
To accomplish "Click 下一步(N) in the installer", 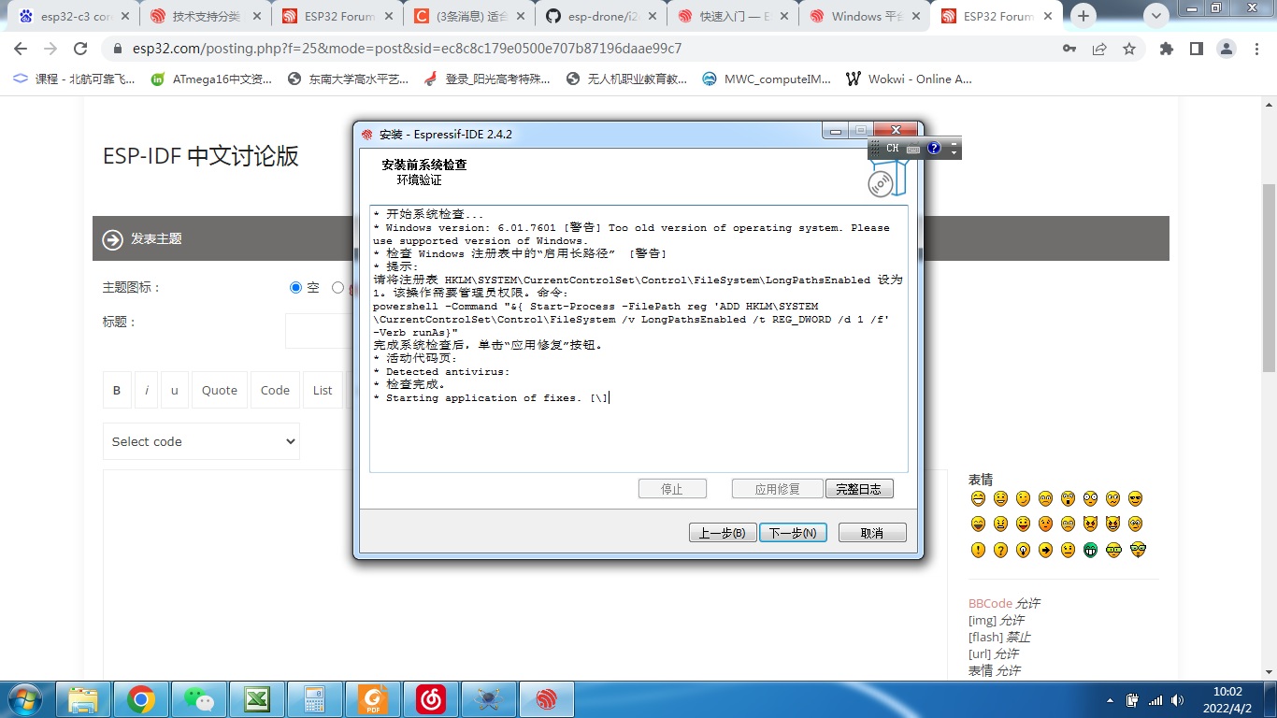I will 793,533.
